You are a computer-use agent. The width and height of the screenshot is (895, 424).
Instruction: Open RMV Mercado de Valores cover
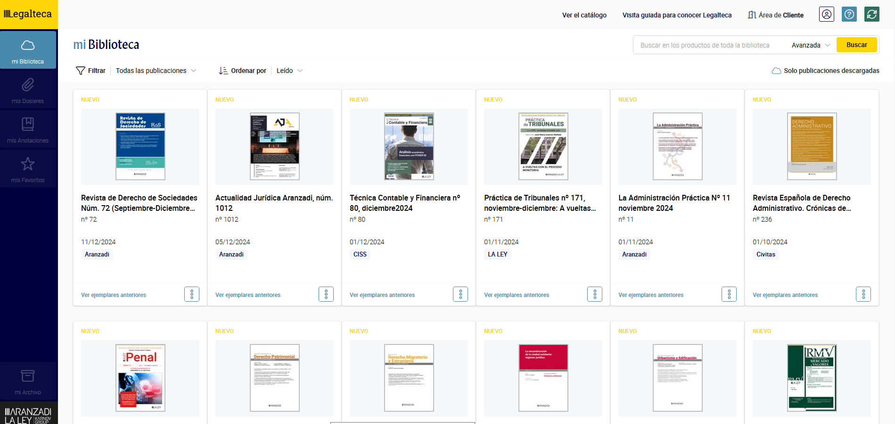pos(812,378)
